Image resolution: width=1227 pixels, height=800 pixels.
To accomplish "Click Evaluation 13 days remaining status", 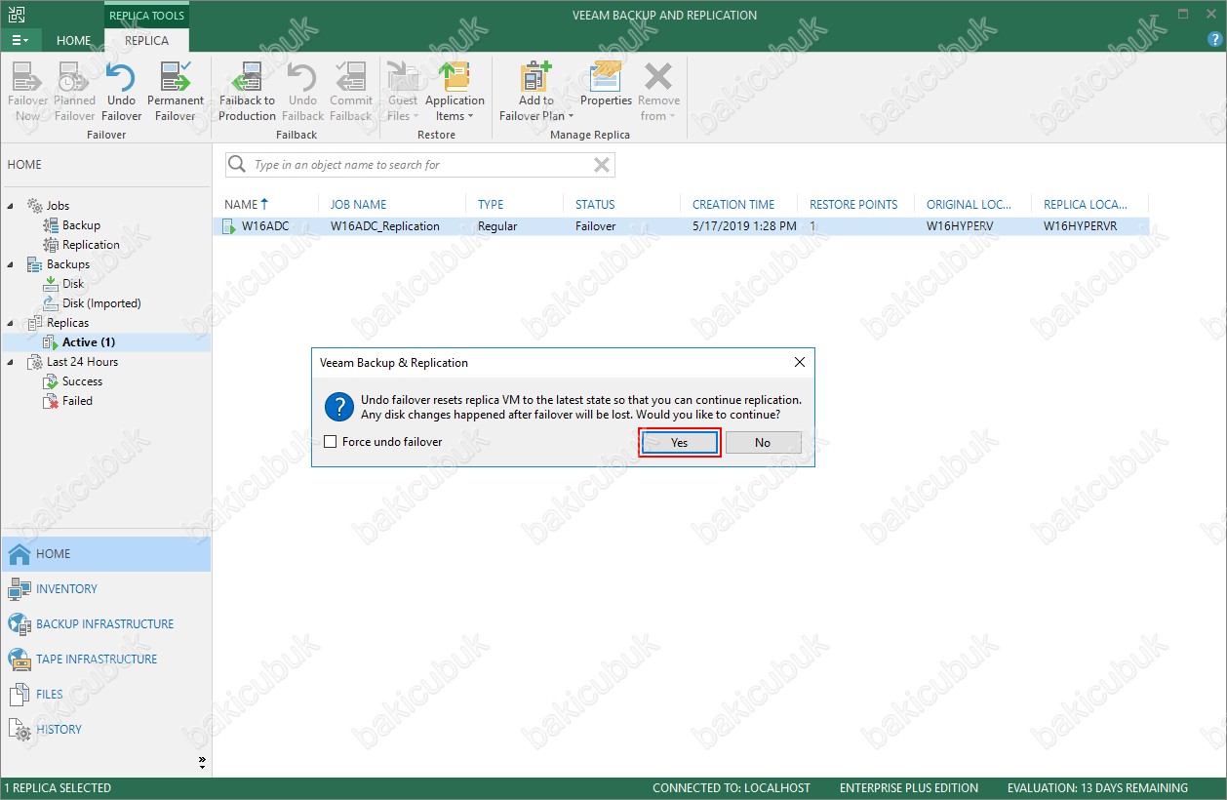I will coord(1097,788).
